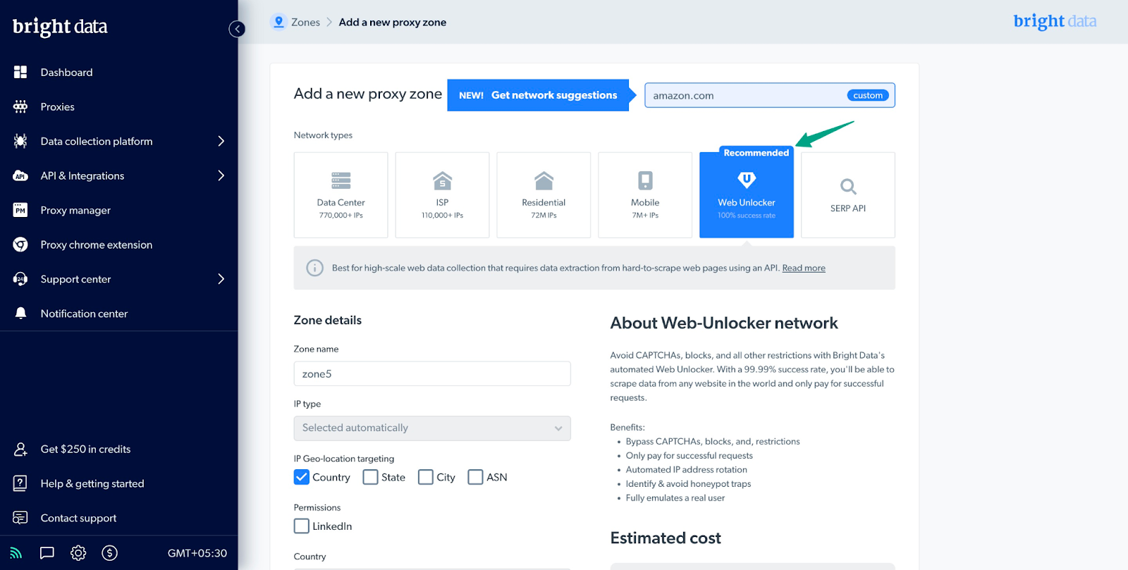
Task: Open the IP type dropdown
Action: 432,428
